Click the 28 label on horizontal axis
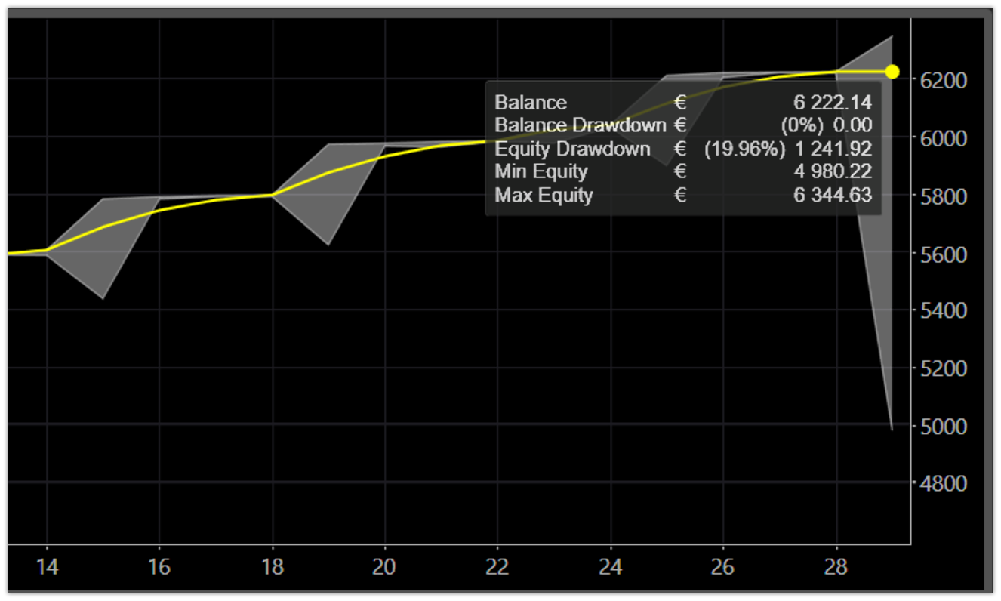This screenshot has width=1001, height=601. coord(836,567)
